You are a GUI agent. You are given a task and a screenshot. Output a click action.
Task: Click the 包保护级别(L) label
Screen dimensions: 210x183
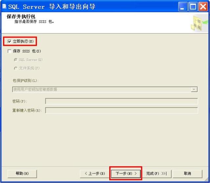point(25,81)
